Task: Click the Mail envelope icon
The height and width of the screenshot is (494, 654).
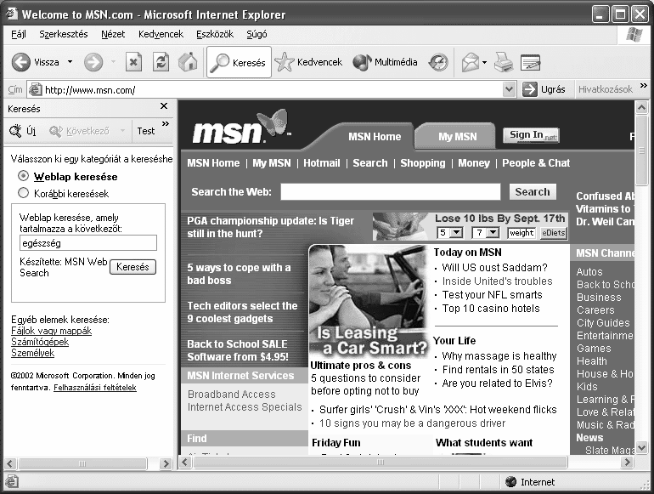Action: pos(471,63)
